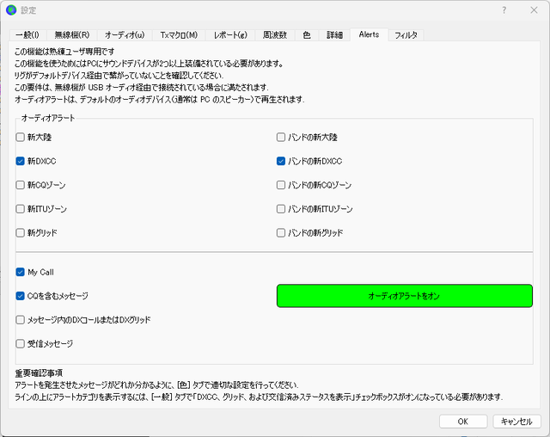This screenshot has width=550, height=437.
Task: Open the フィルタ tab
Action: pos(406,35)
